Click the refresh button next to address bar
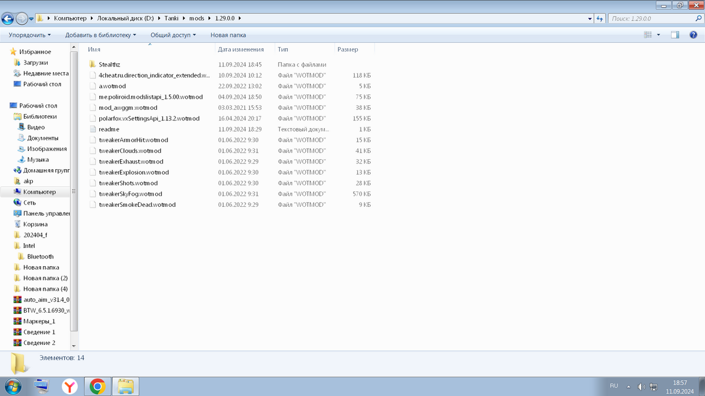This screenshot has height=396, width=705. coord(600,18)
